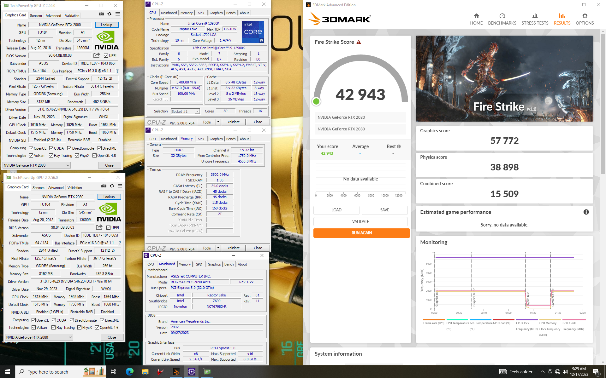The height and width of the screenshot is (378, 606).
Task: Click 3DMark vertical scrollbar
Action: tap(603, 104)
